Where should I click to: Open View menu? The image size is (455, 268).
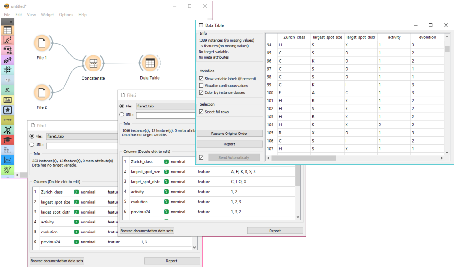(x=31, y=15)
